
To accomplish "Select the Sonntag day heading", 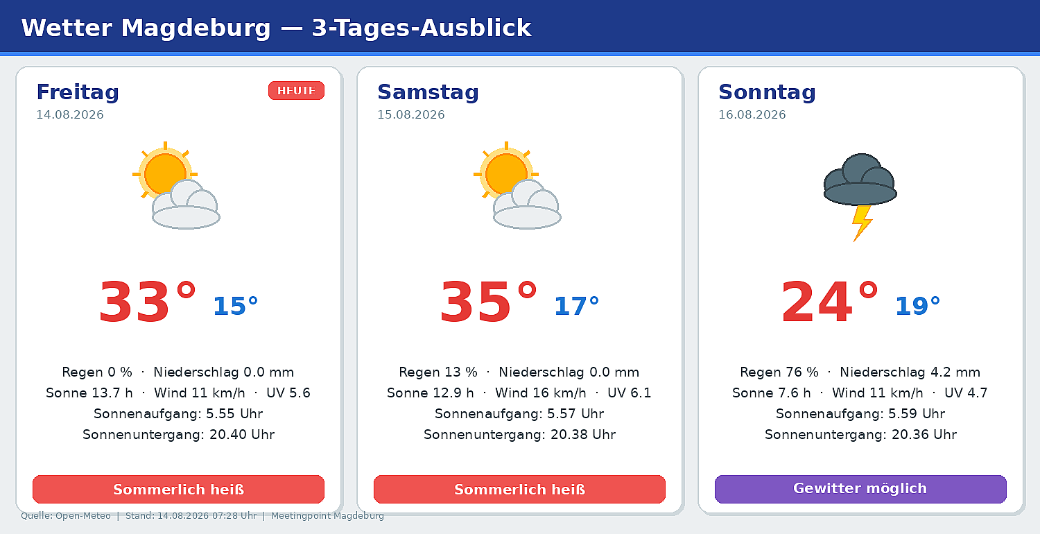I will pos(767,92).
